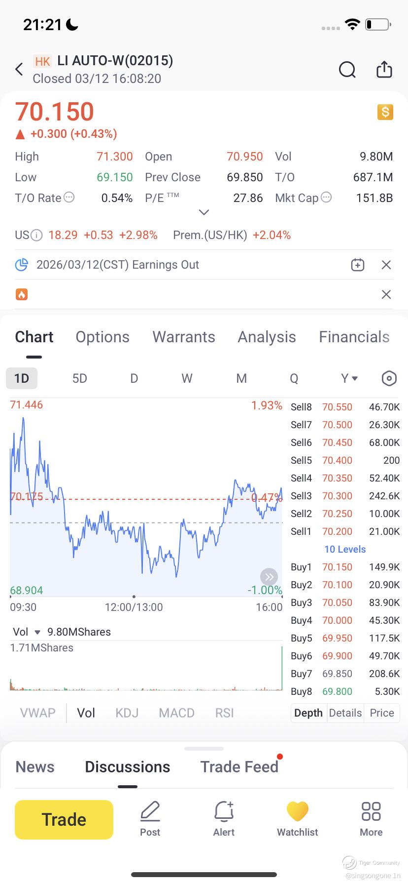Dismiss the Earnings Out notice
This screenshot has width=408, height=885.
[x=386, y=265]
